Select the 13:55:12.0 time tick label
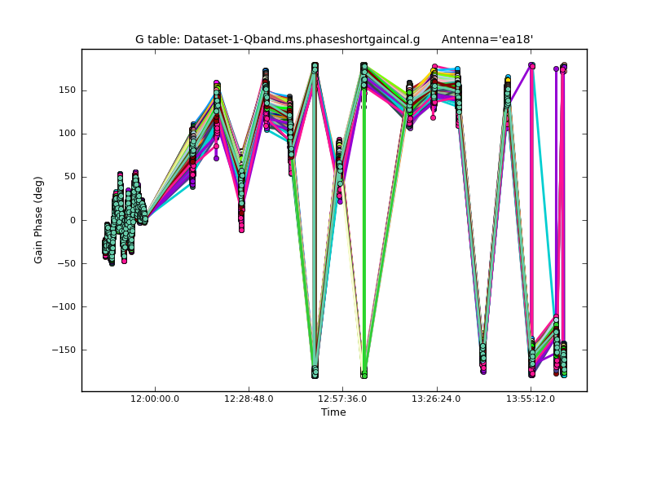Viewport: 652px width, 489px height. (x=531, y=399)
